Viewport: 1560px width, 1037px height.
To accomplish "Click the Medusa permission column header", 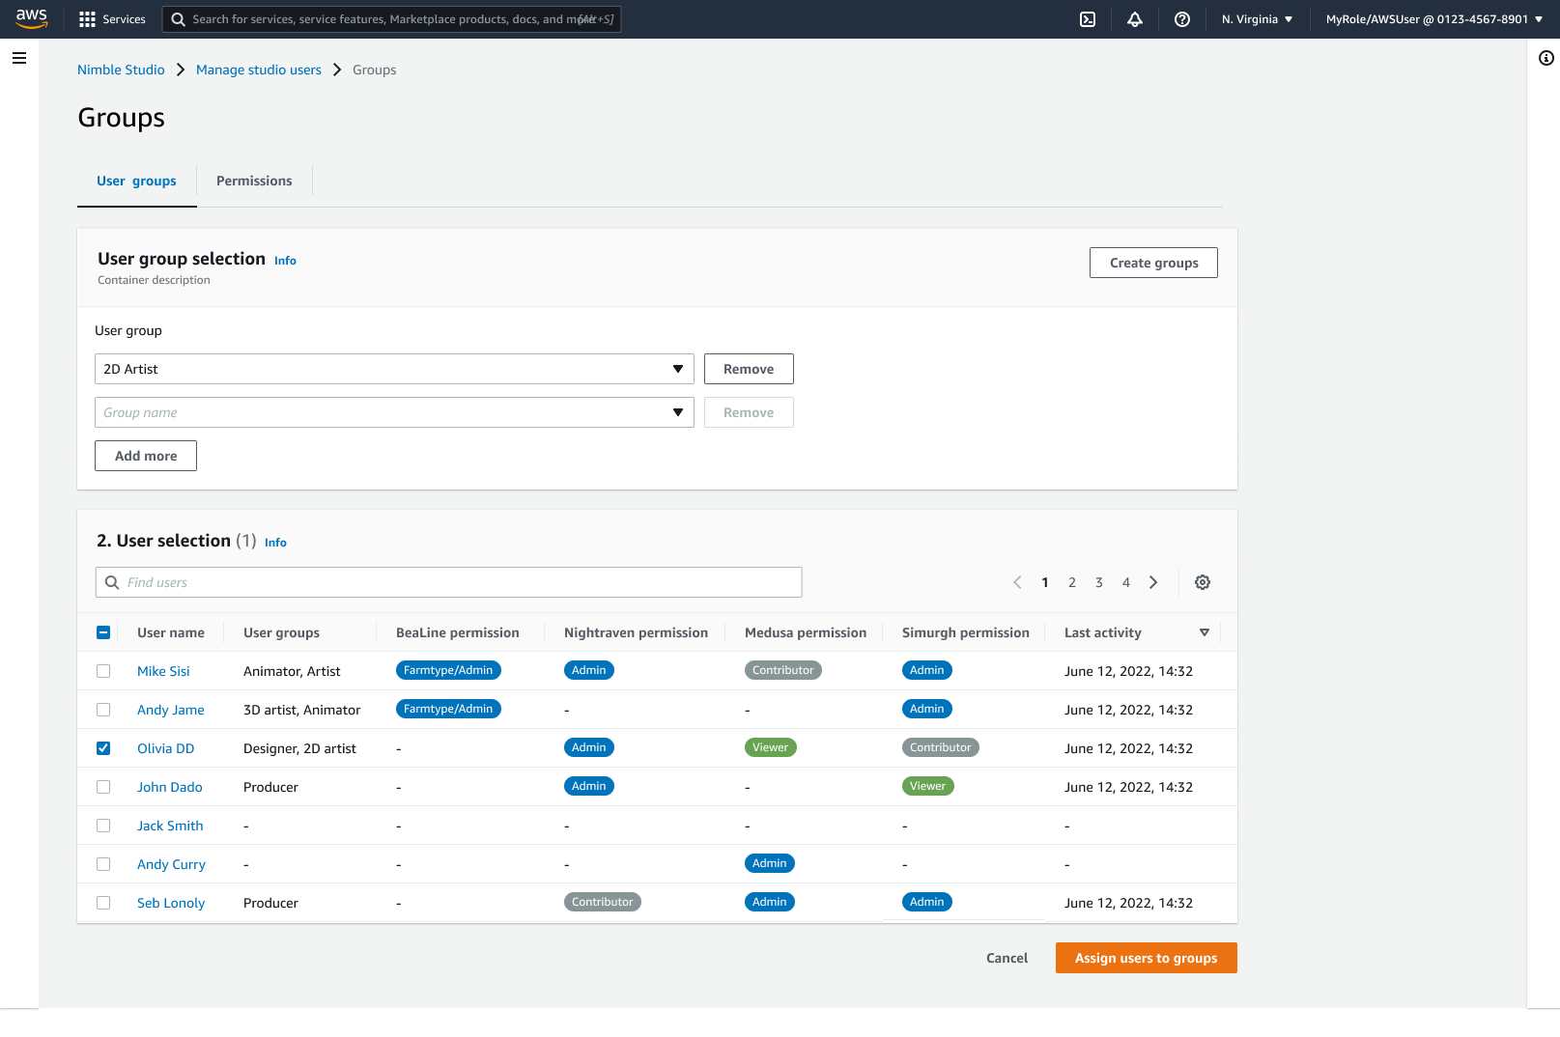I will point(806,632).
